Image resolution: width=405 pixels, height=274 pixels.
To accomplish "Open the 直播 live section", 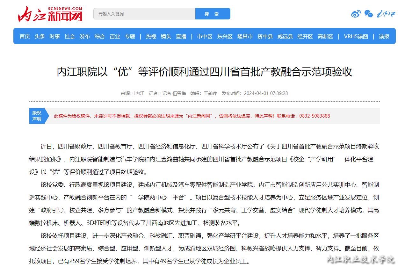I will [181, 36].
